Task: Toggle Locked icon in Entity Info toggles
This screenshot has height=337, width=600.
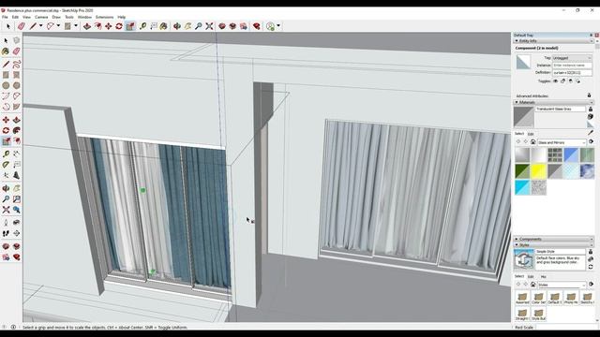Action: [562, 81]
